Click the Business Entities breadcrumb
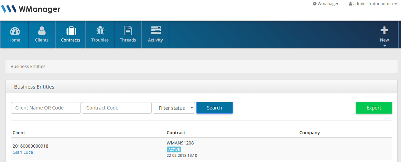Screen dimensions: 401x162 [x=28, y=66]
